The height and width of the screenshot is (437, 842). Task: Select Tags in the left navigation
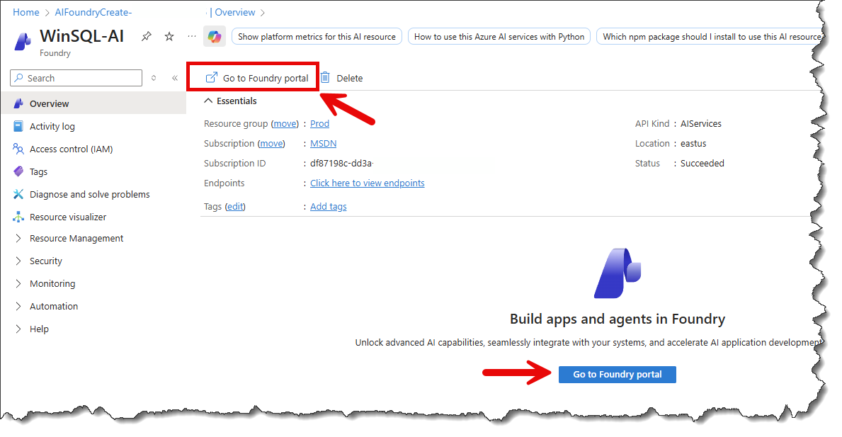(x=38, y=171)
